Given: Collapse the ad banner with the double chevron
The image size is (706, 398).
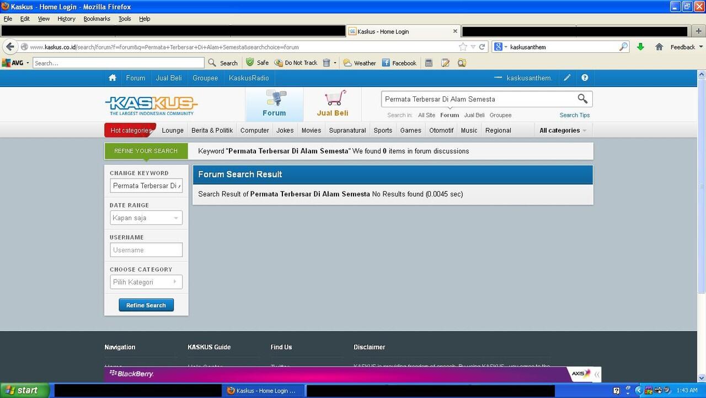Looking at the screenshot, I should point(597,374).
